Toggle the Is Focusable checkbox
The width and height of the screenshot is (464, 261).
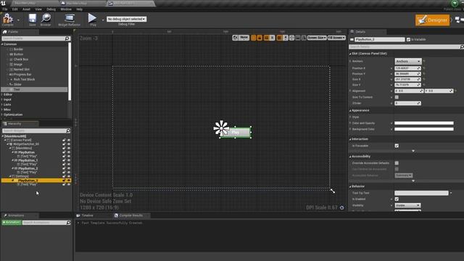(x=397, y=146)
